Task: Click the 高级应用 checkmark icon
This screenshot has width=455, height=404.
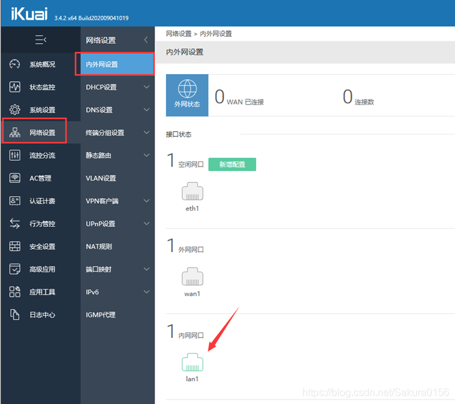Action: (x=15, y=269)
